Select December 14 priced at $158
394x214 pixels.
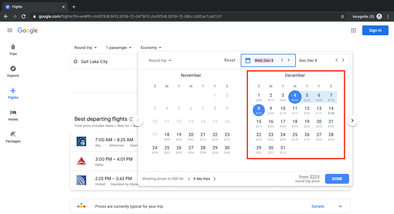(x=331, y=110)
